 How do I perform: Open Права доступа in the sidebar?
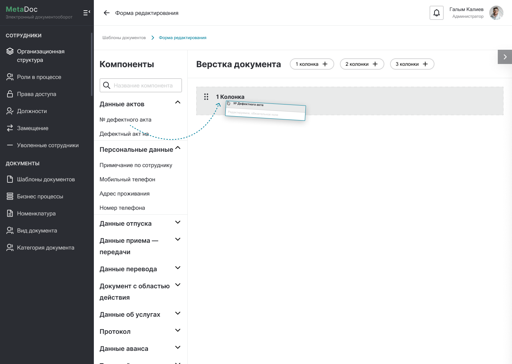[37, 94]
